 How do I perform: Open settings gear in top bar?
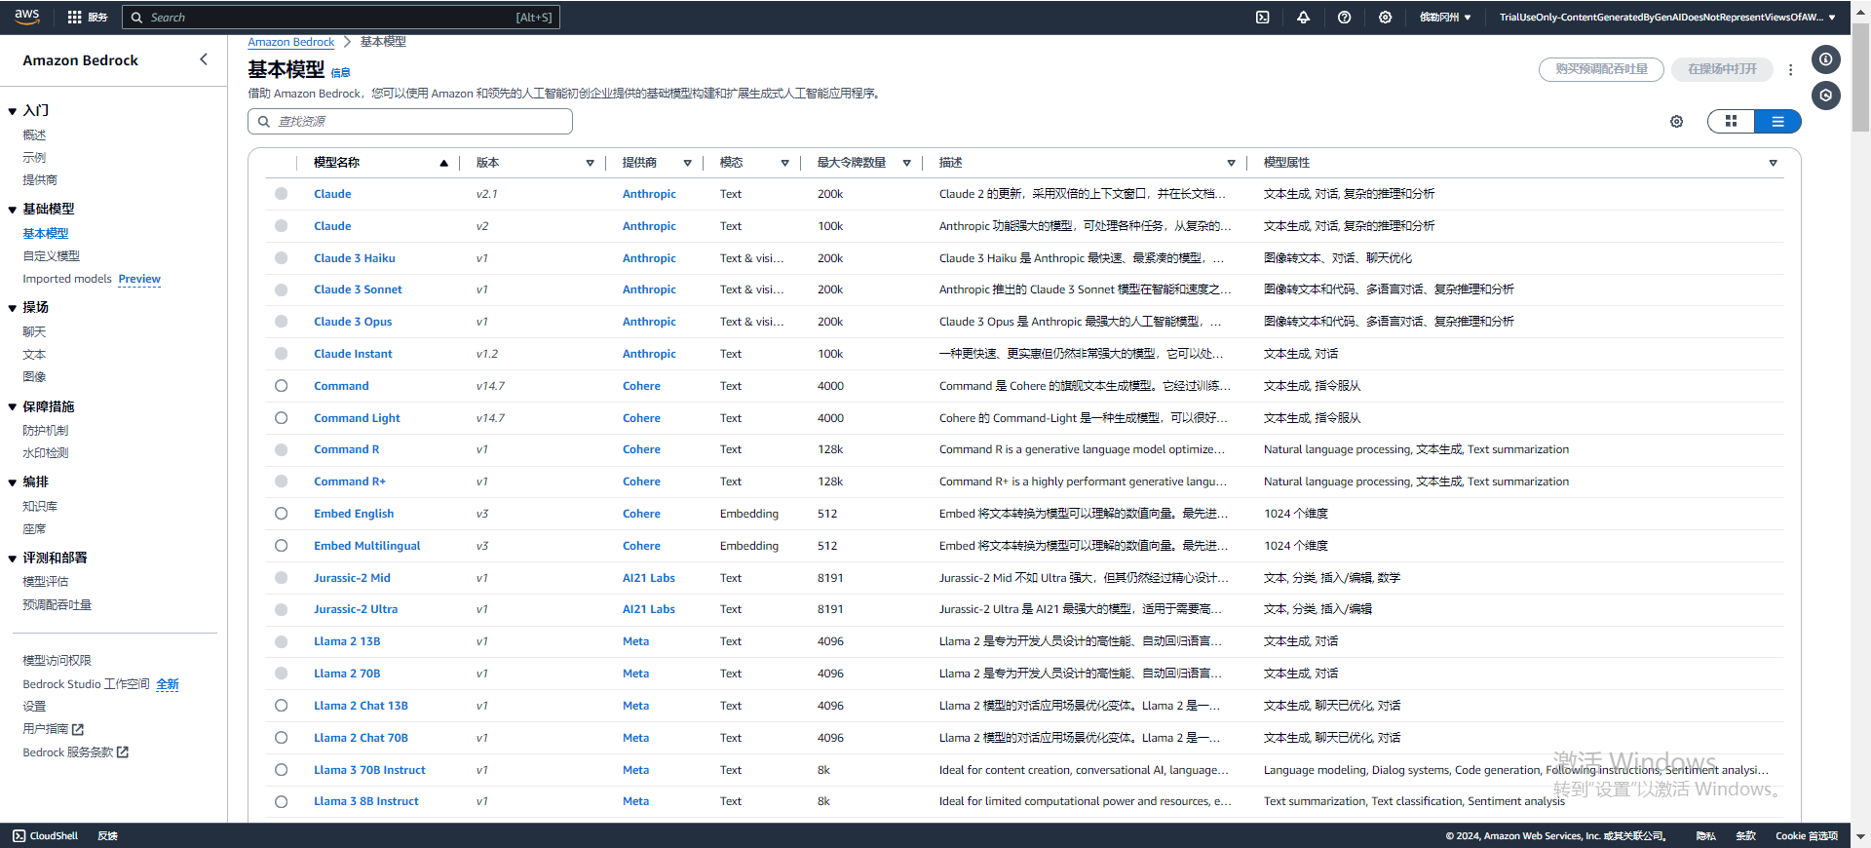(x=1385, y=18)
